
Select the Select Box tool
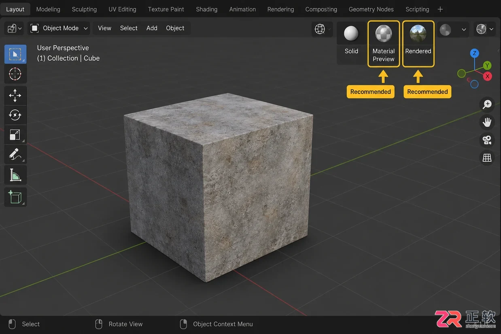click(x=15, y=54)
